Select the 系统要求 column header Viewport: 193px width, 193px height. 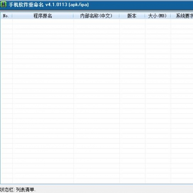pyautogui.click(x=182, y=16)
